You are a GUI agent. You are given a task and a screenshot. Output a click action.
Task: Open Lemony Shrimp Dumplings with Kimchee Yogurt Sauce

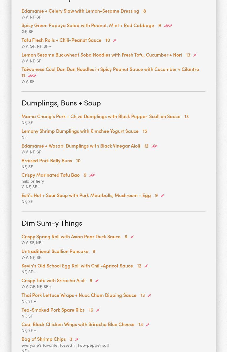coord(80,131)
